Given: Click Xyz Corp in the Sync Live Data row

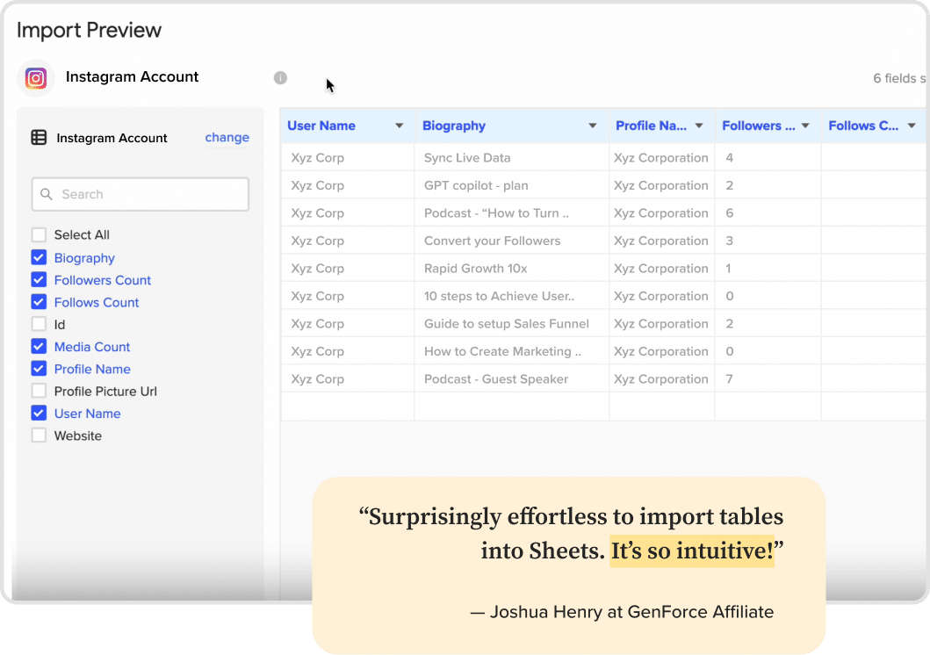Looking at the screenshot, I should 317,158.
